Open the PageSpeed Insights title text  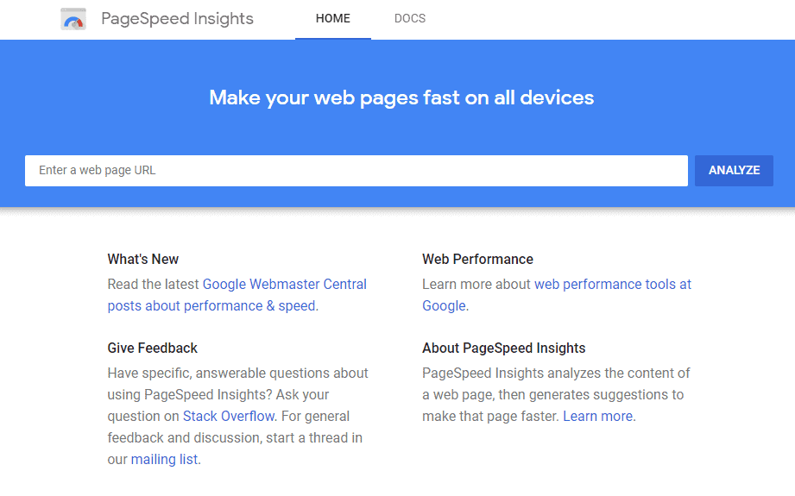point(177,19)
